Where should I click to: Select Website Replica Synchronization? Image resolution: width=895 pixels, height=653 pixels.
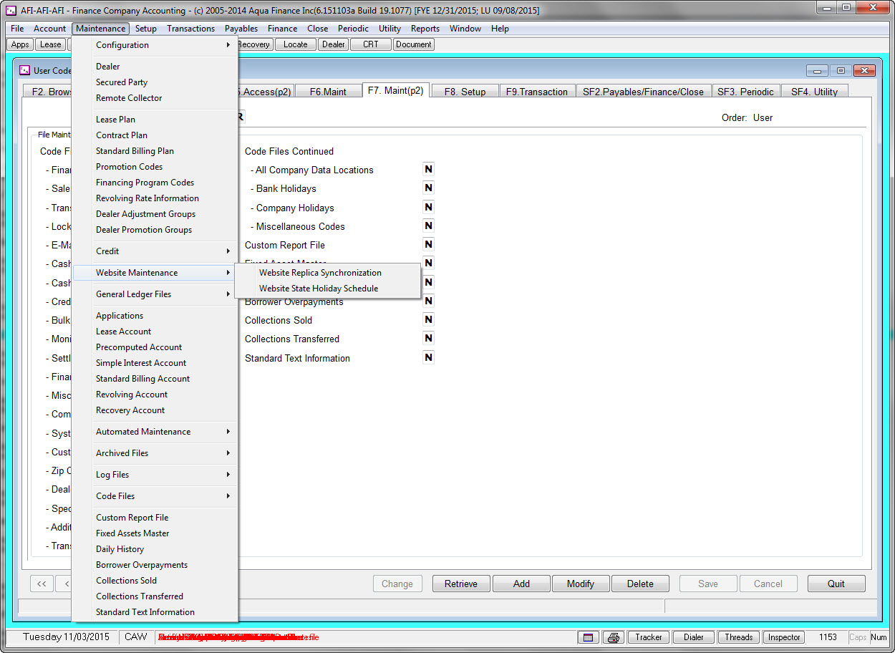point(320,273)
